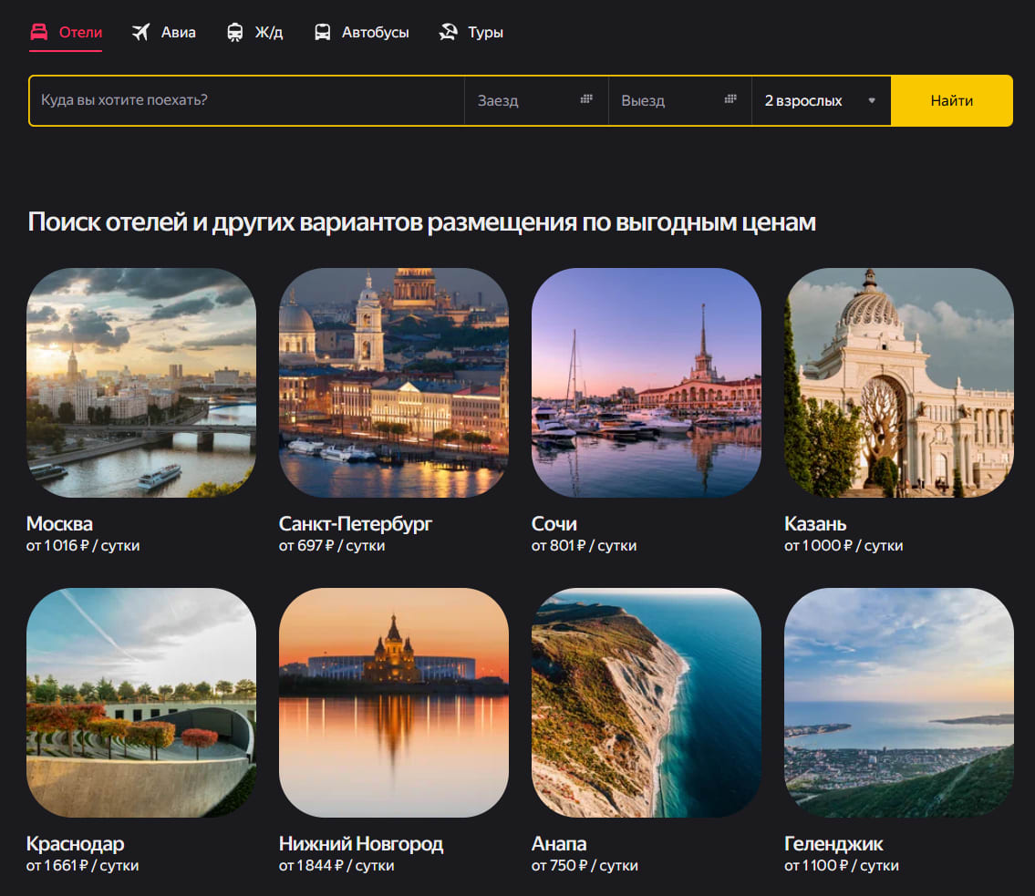Viewport: 1035px width, 896px height.
Task: Click price text от 1 000 ₽ / сутки
Action: (844, 546)
